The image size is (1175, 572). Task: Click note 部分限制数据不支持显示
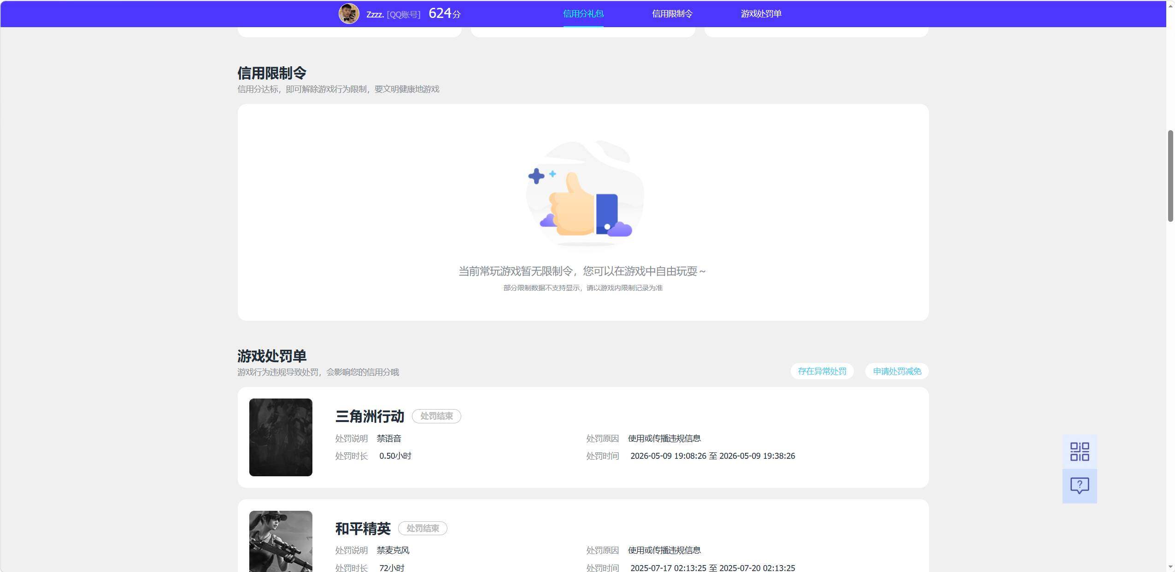(x=541, y=288)
